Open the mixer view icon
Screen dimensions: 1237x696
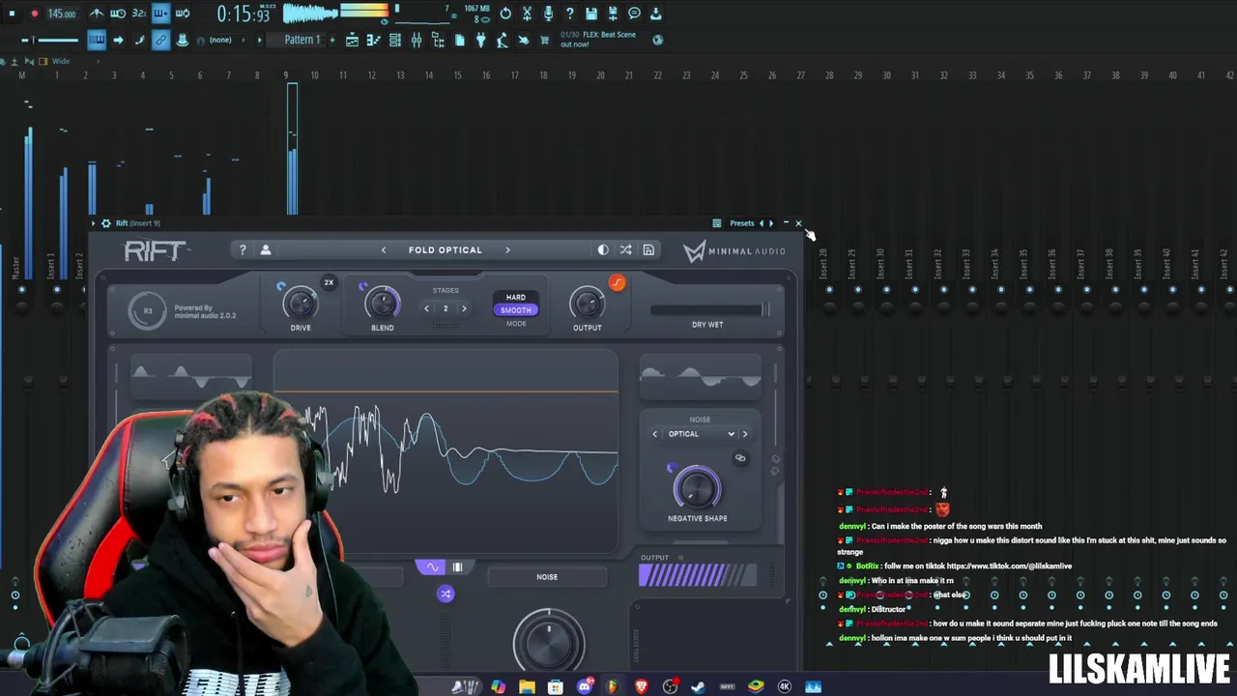point(417,40)
